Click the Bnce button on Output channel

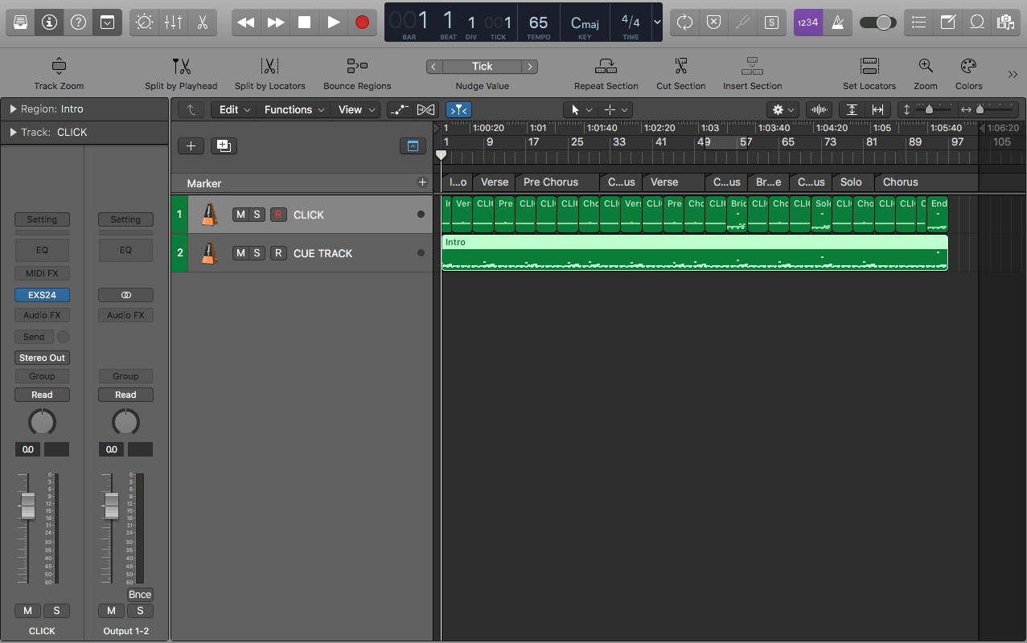point(140,595)
